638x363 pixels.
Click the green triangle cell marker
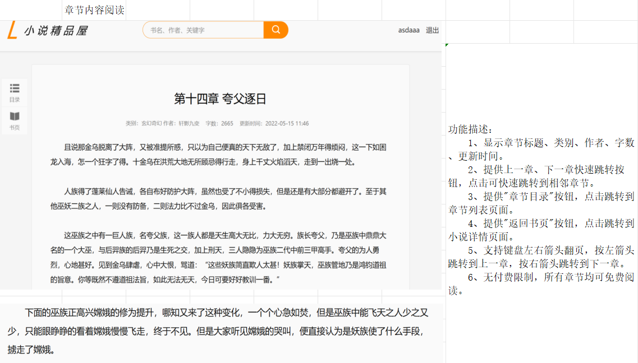click(447, 45)
